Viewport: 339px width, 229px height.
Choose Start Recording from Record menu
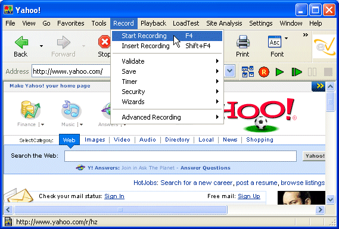tap(167, 36)
